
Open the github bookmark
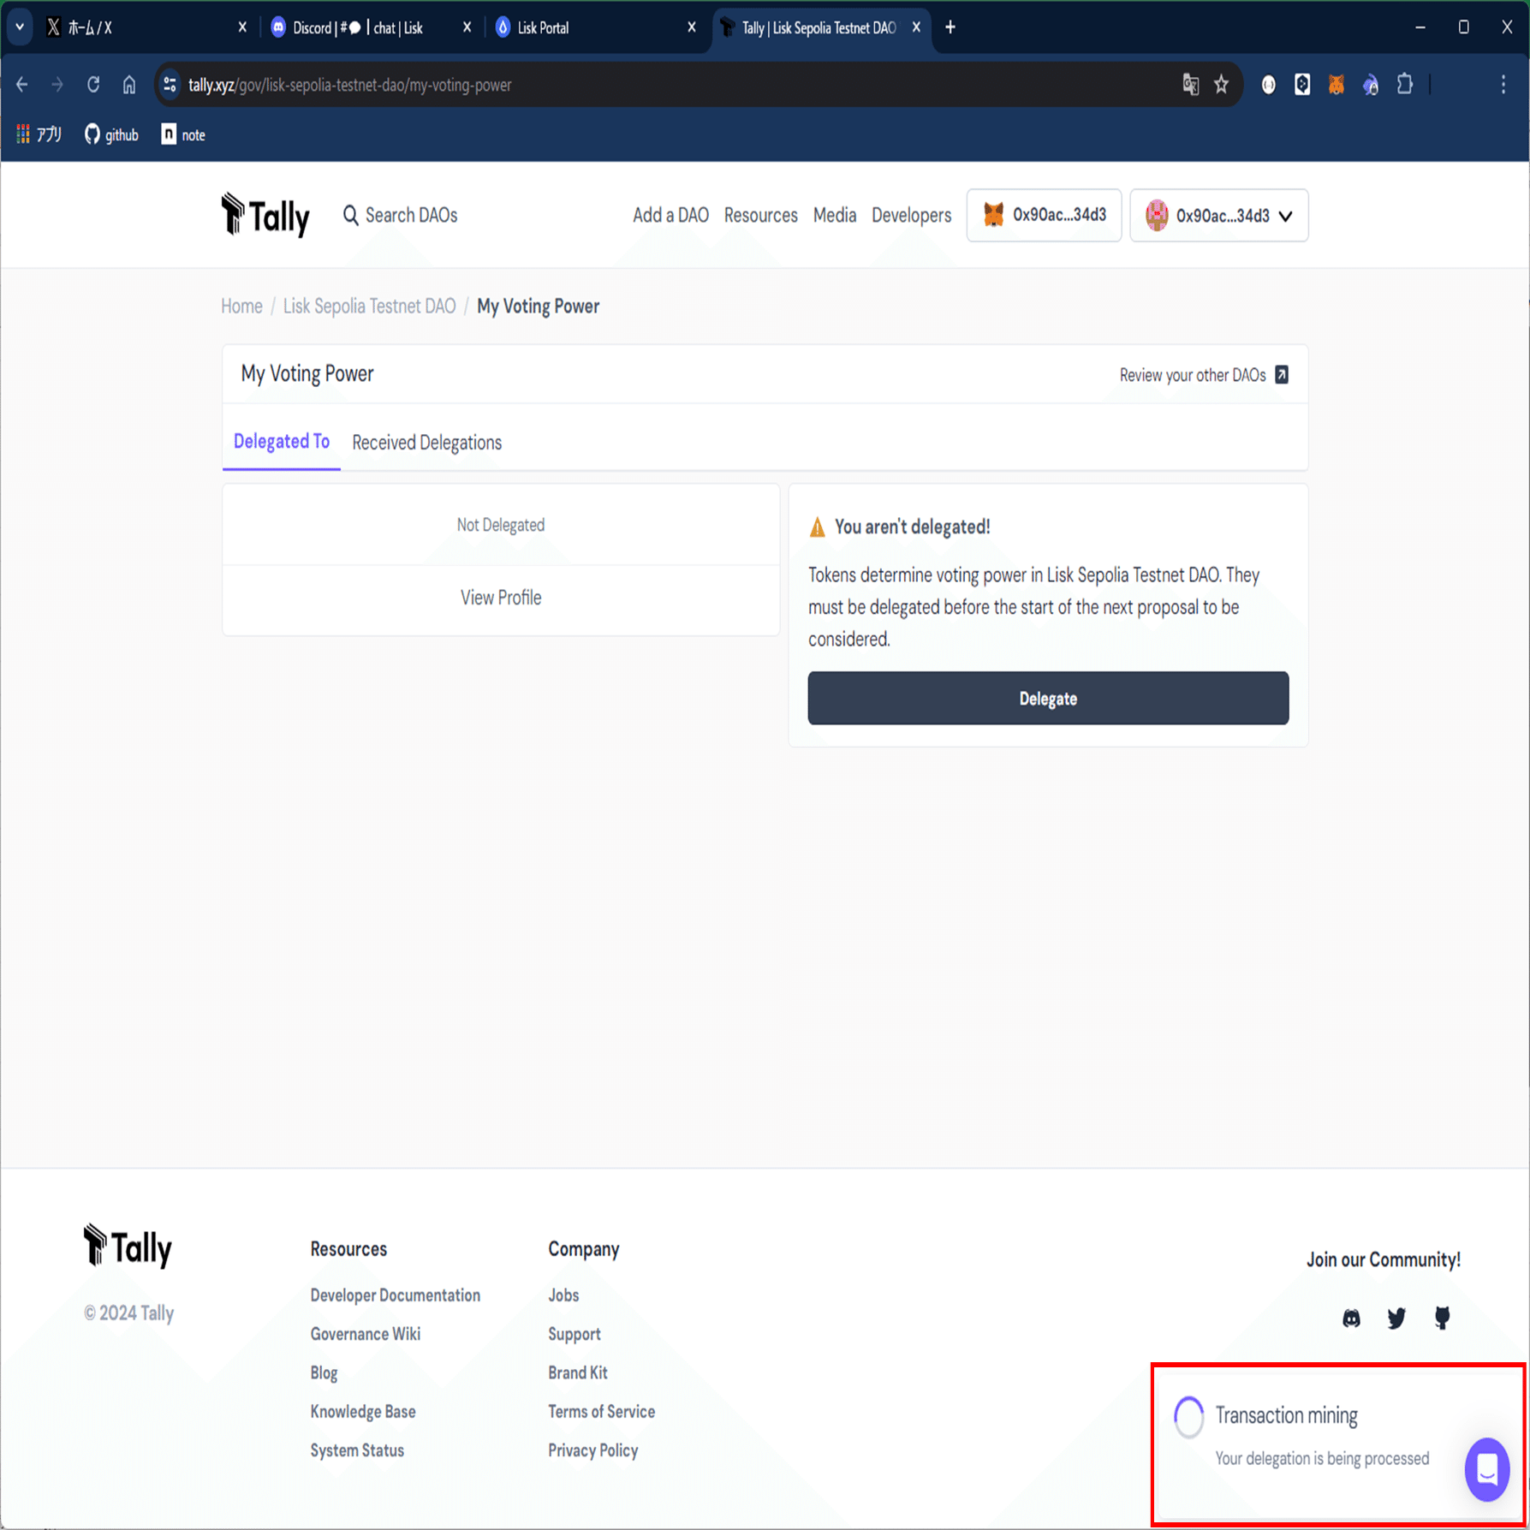coord(111,134)
